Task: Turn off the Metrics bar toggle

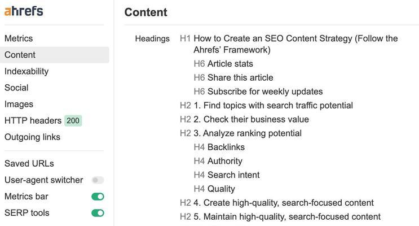Action: tap(98, 197)
